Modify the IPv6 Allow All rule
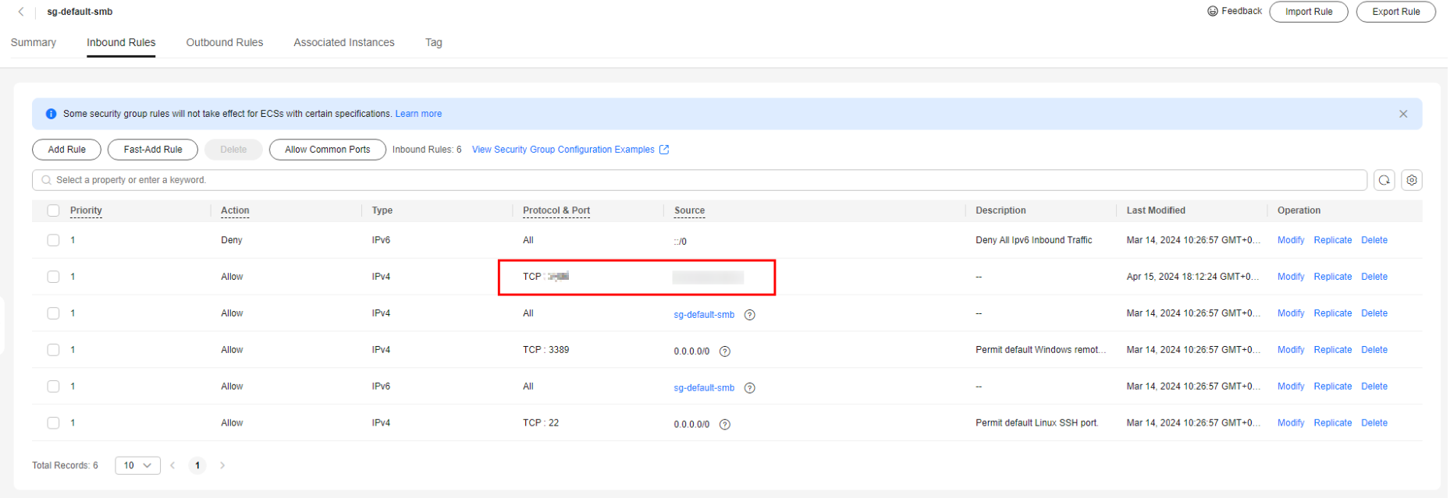The height and width of the screenshot is (498, 1450). [x=1291, y=387]
